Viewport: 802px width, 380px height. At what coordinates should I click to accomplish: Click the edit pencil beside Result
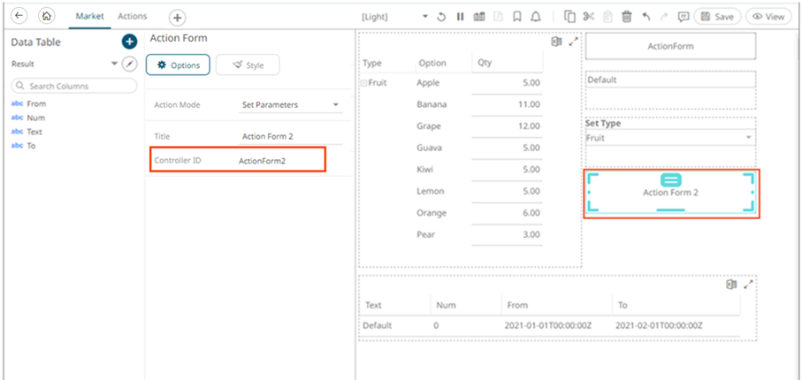[130, 64]
